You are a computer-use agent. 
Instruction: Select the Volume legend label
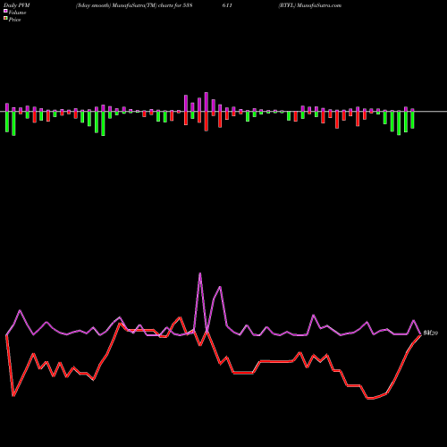coord(17,13)
